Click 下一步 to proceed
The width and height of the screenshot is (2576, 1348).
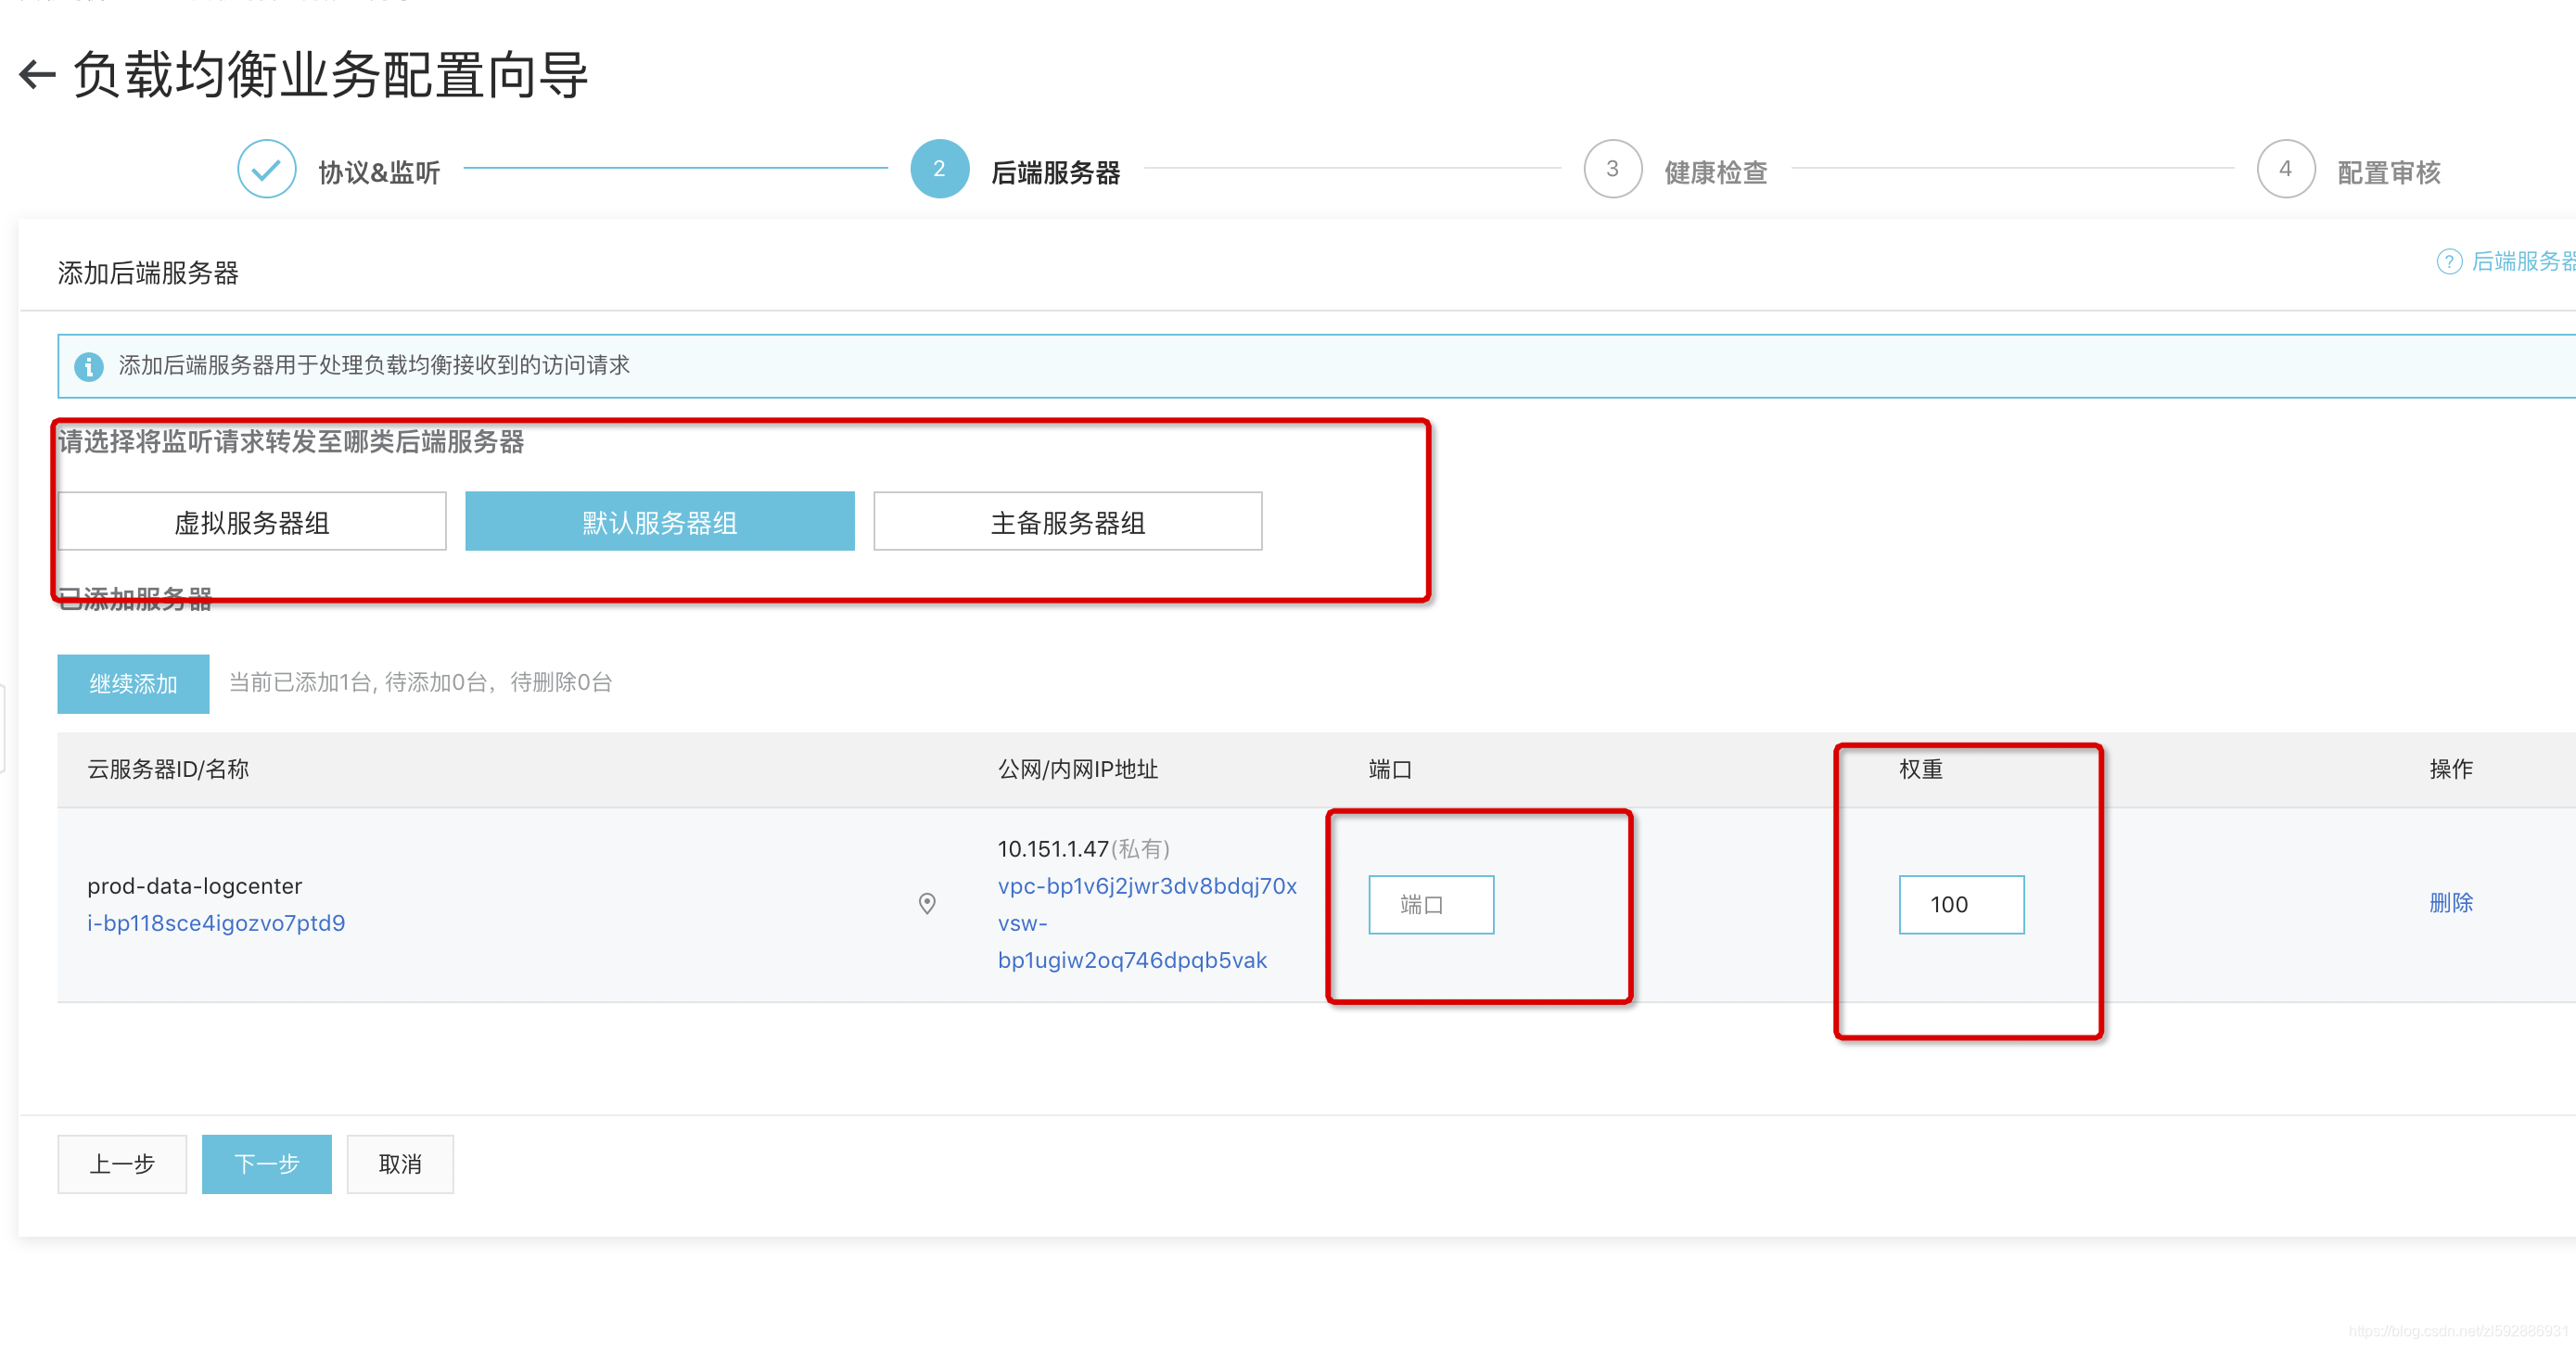tap(266, 1163)
